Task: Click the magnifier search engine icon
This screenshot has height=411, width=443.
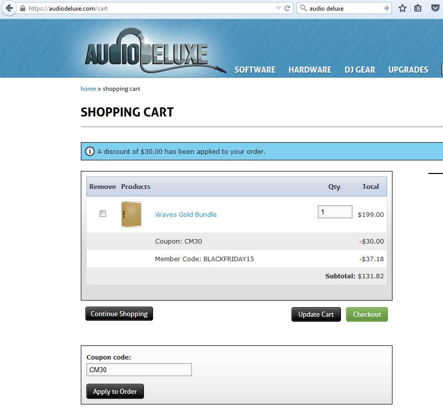Action: (303, 8)
